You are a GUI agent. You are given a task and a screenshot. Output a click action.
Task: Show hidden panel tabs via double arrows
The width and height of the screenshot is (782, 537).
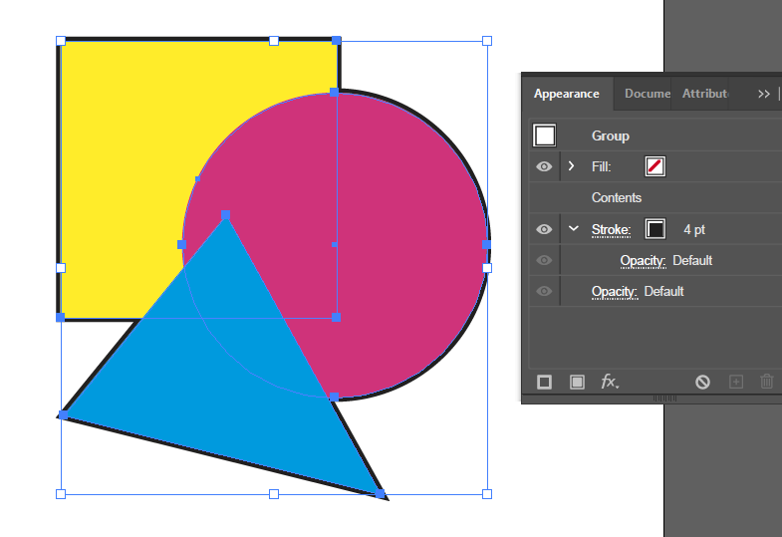tap(763, 94)
